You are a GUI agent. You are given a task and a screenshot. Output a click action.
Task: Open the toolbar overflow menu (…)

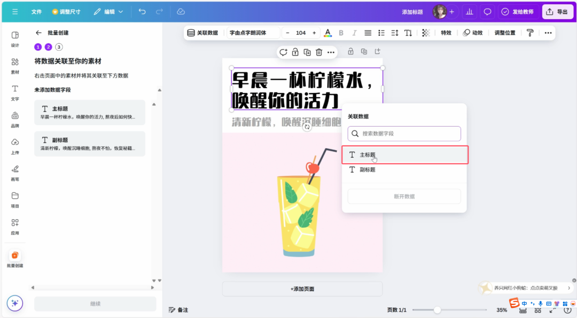tap(548, 33)
